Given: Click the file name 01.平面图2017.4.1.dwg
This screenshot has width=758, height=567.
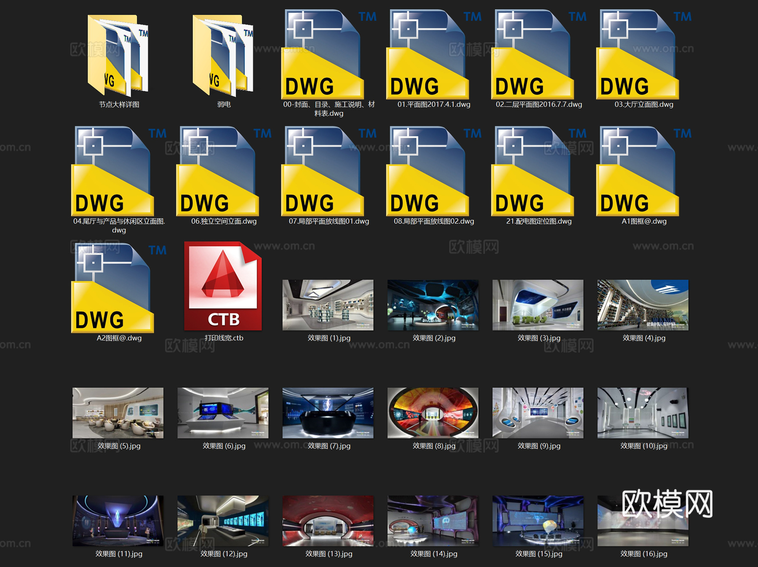Looking at the screenshot, I should pos(434,104).
